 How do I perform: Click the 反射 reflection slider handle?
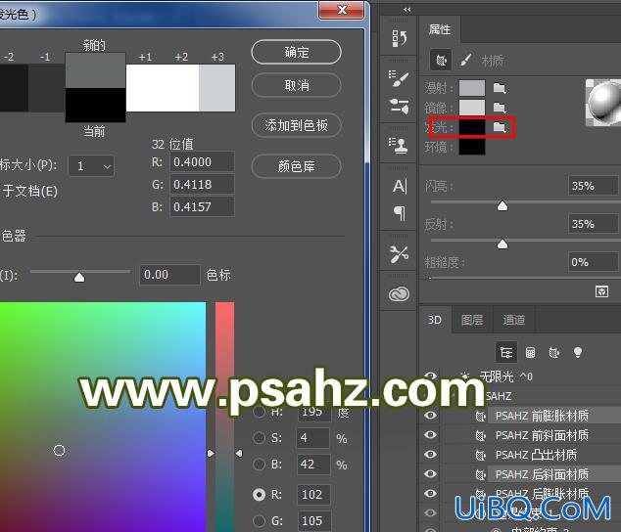point(502,244)
